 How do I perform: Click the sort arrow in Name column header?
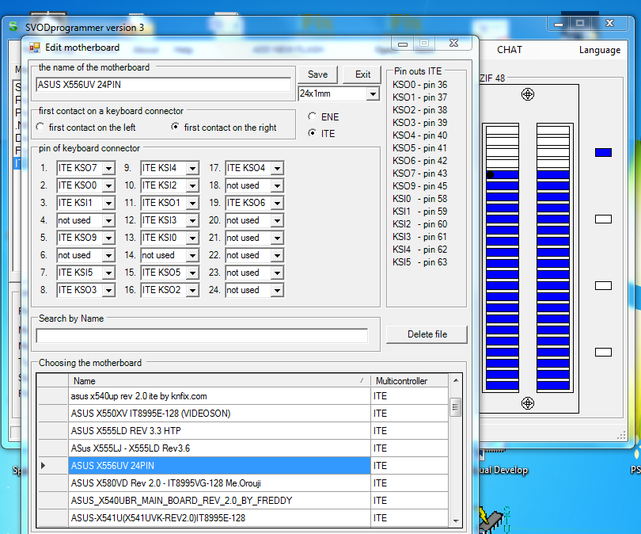(362, 381)
